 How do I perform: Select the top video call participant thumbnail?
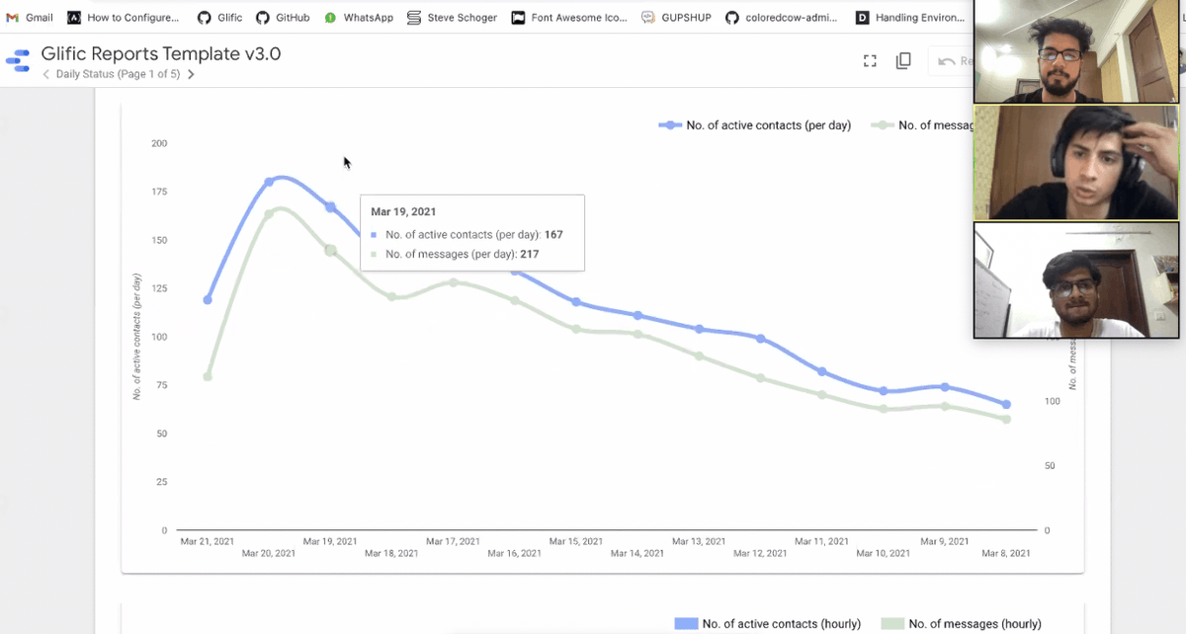click(1076, 51)
